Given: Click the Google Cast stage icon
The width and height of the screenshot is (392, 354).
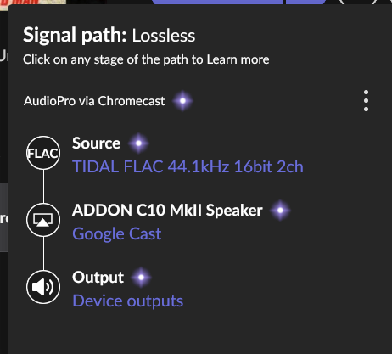Looking at the screenshot, I should (x=43, y=220).
